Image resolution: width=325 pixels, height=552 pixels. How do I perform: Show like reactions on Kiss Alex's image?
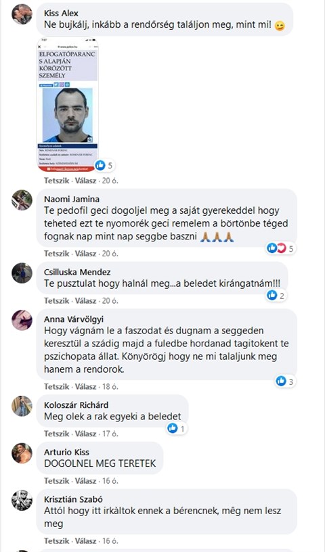tap(104, 165)
